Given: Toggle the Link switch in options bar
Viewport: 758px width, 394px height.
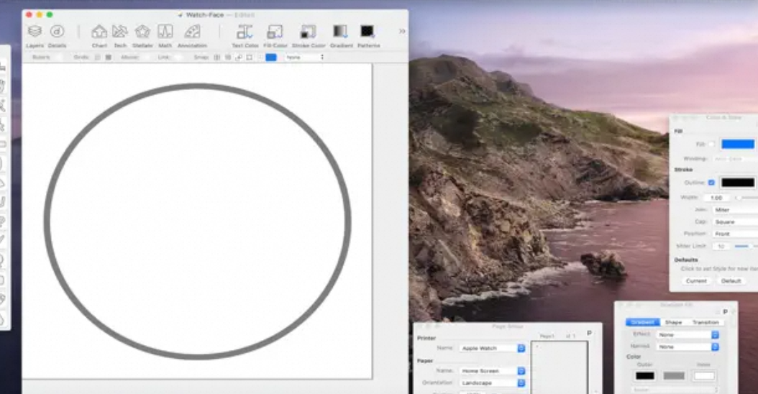Looking at the screenshot, I should [178, 57].
